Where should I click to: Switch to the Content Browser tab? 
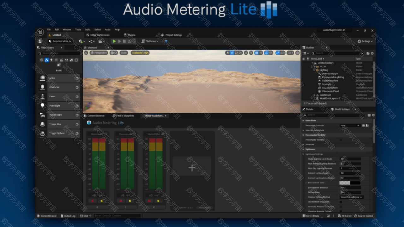94,116
